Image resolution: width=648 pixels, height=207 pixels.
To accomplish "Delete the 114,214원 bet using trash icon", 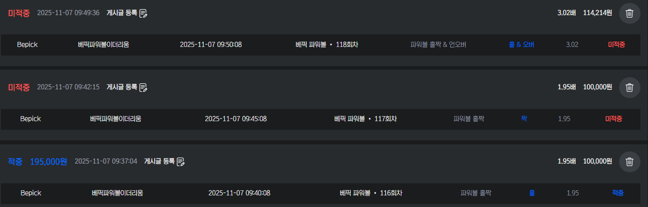I will [629, 14].
